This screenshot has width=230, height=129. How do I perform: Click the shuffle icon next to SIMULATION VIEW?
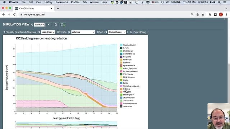32,25
